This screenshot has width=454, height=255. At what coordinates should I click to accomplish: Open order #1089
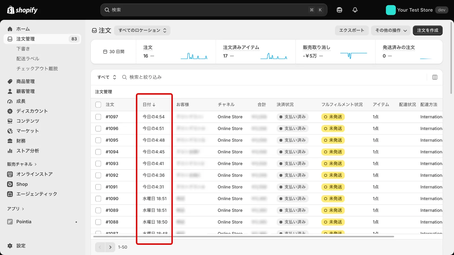(112, 210)
